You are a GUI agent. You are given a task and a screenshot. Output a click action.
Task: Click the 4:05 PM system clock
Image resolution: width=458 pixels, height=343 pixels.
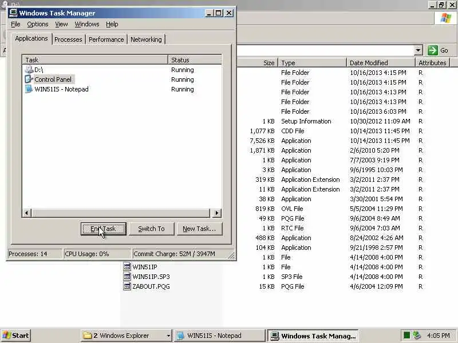click(x=438, y=336)
